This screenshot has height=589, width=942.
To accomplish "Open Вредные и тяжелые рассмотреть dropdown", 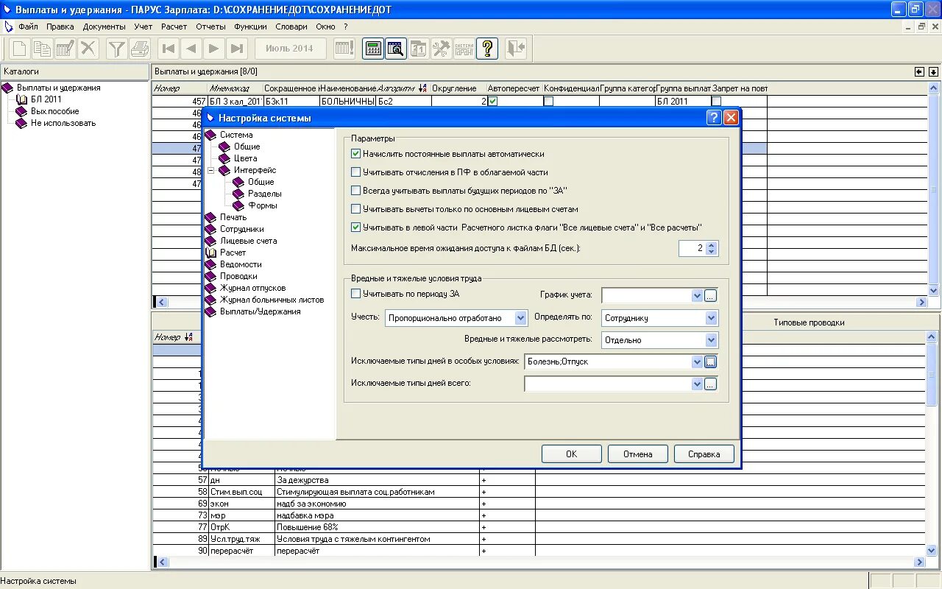I will point(711,340).
